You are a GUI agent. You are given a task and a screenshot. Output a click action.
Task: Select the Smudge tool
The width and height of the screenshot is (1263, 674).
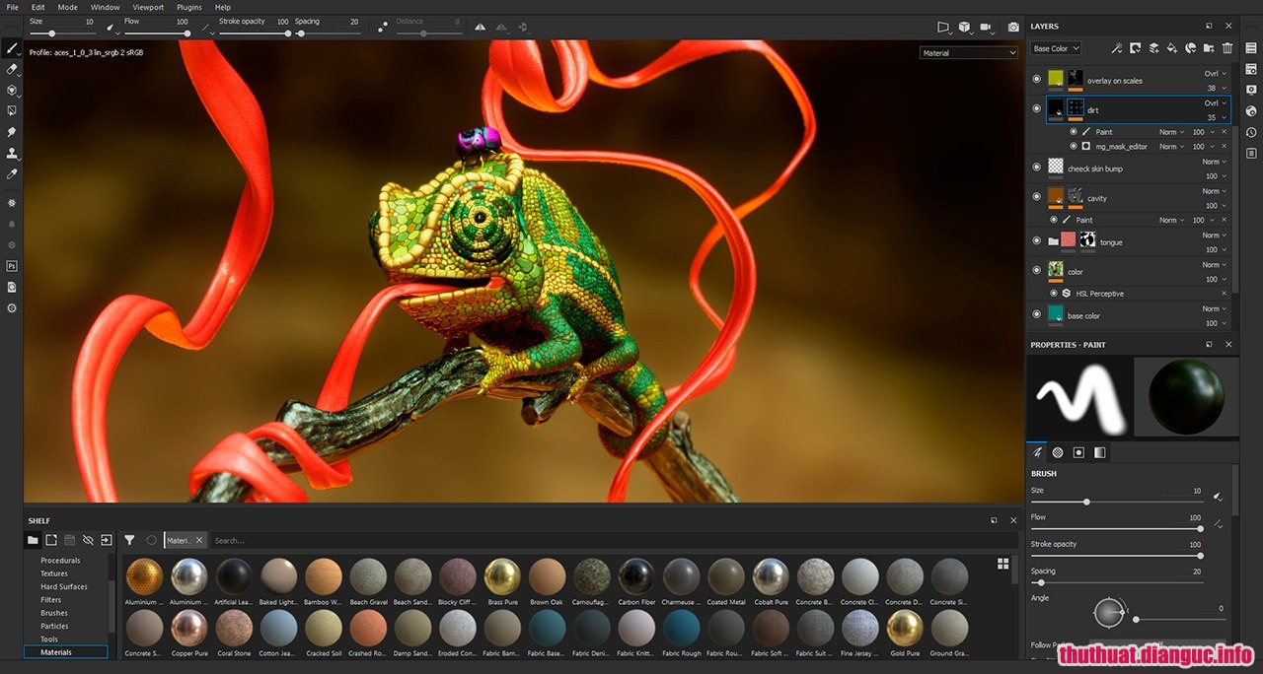(x=12, y=132)
